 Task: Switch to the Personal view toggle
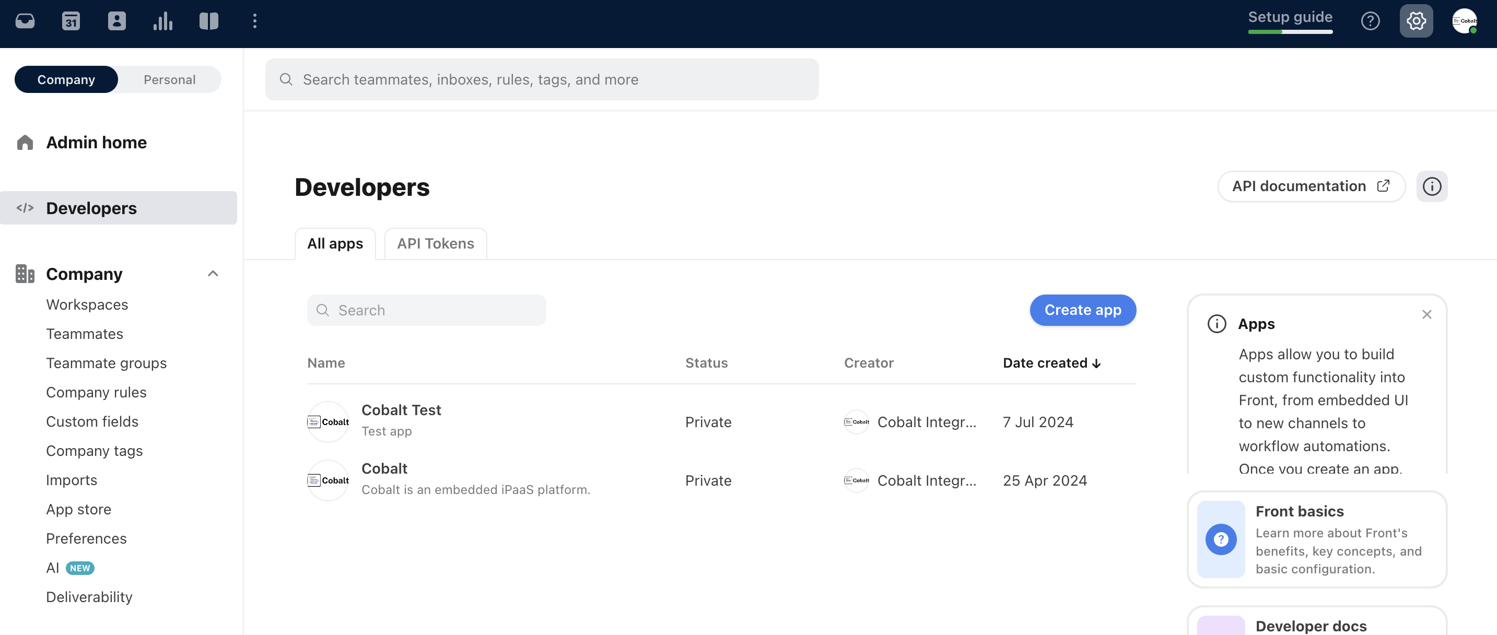pos(169,79)
